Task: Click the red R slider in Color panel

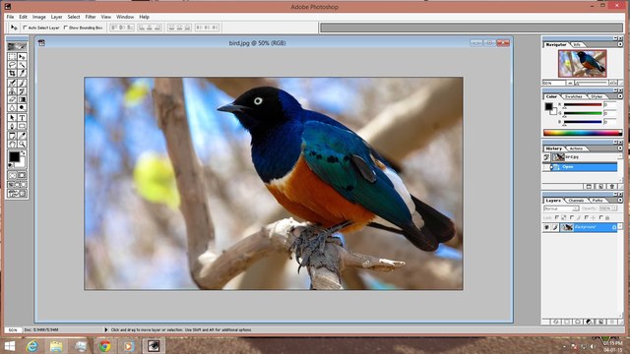Action: (583, 104)
